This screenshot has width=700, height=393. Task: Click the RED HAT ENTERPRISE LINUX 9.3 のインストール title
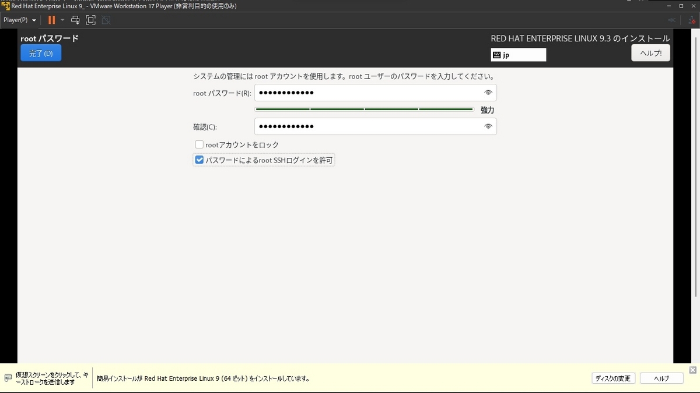click(580, 38)
